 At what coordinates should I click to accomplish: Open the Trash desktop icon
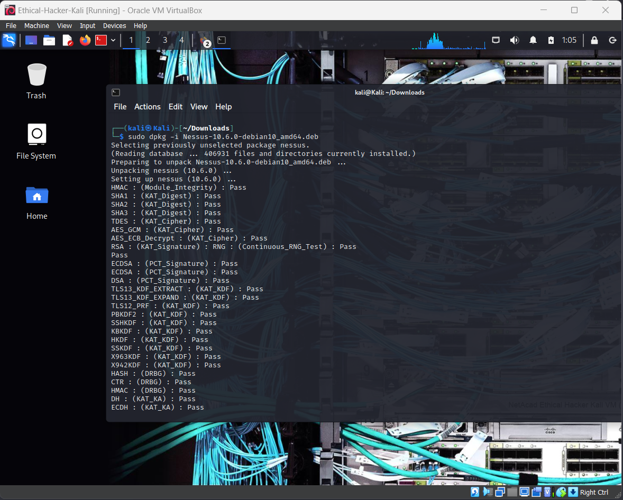[36, 80]
